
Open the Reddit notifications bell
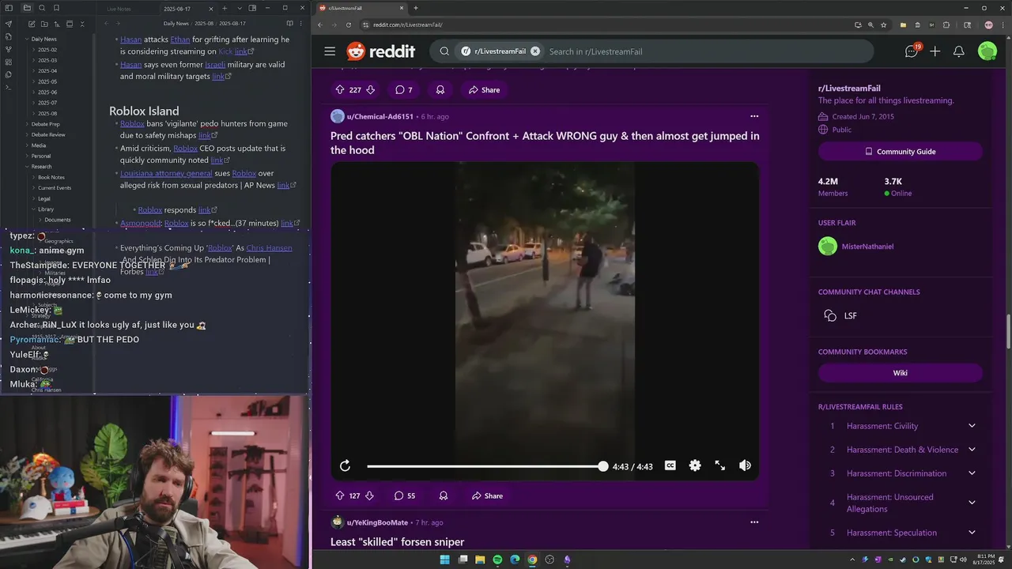[x=959, y=51]
